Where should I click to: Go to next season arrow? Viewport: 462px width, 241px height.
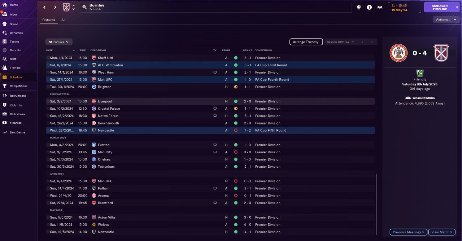372,42
